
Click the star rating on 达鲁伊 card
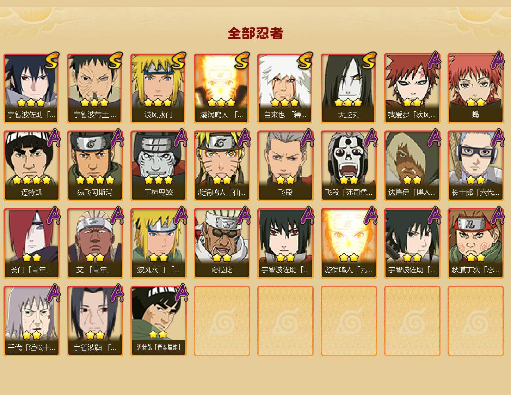click(412, 180)
